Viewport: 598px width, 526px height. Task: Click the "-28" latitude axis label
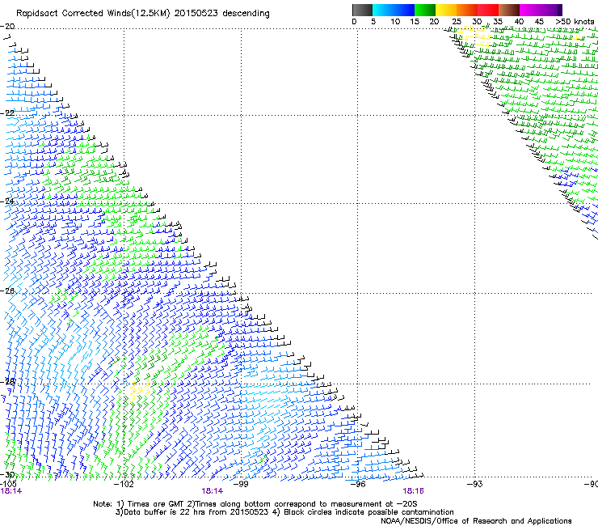pyautogui.click(x=7, y=382)
